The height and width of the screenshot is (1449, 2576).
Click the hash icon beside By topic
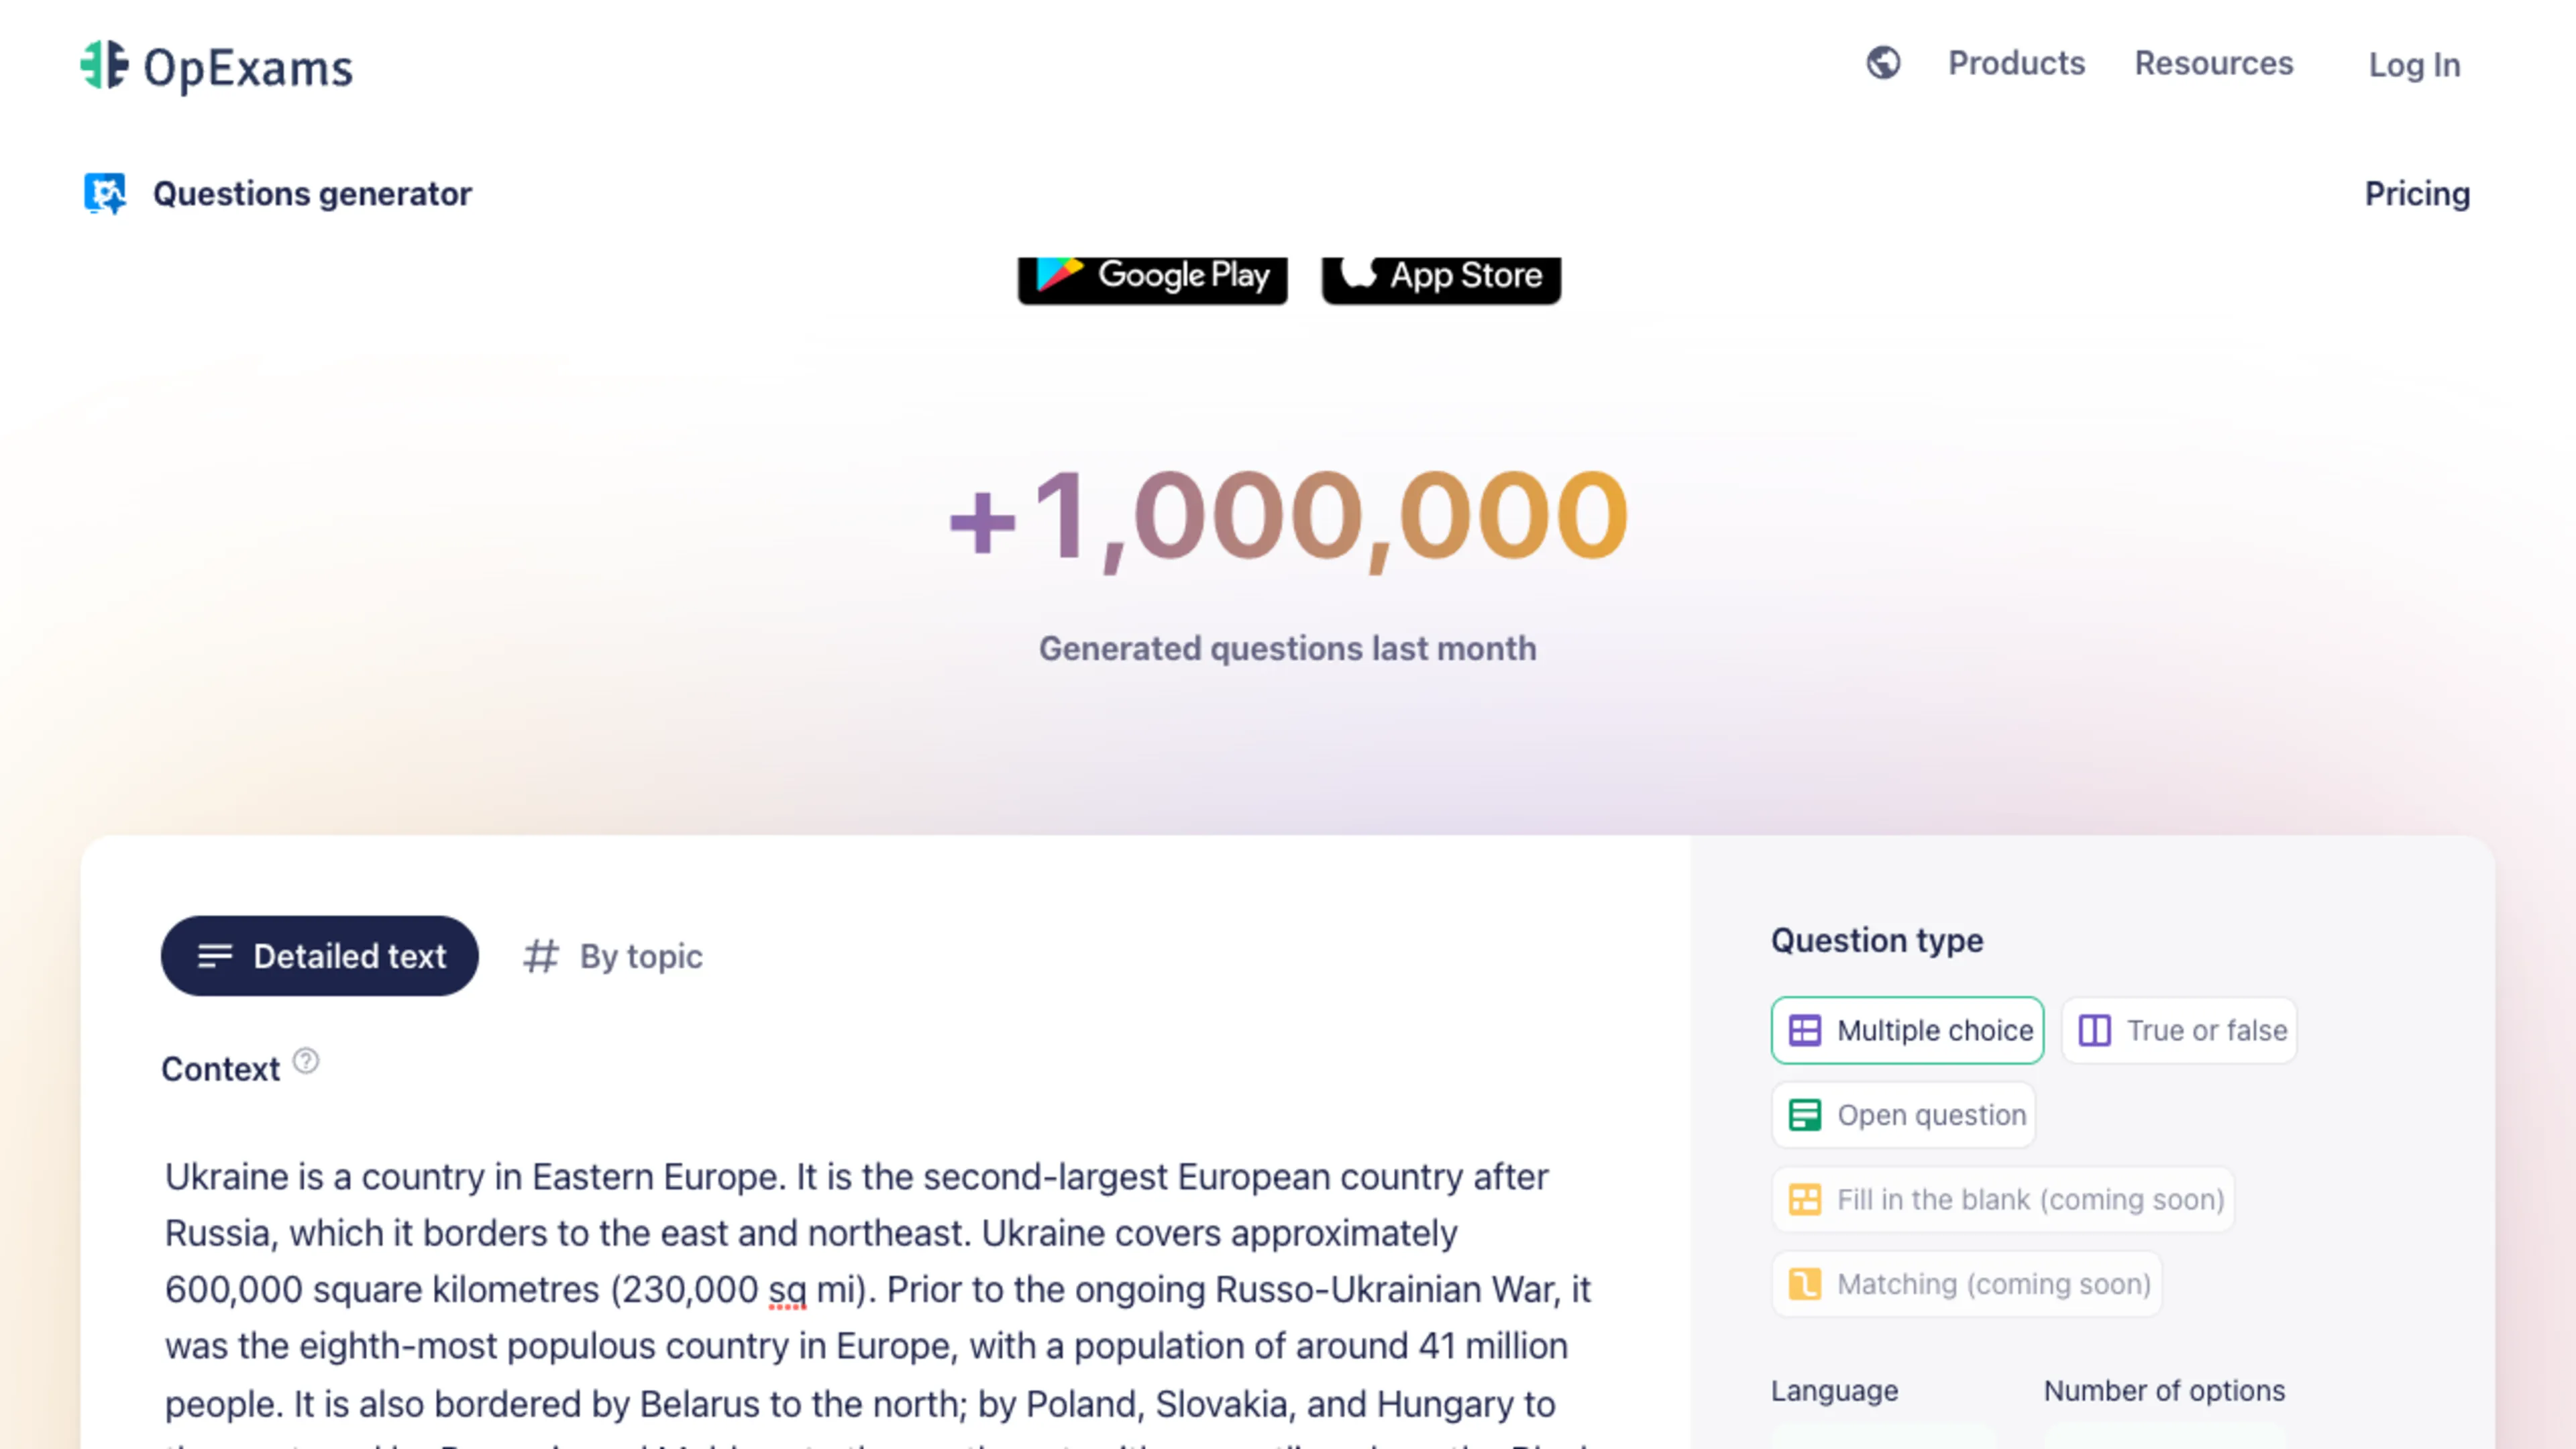click(541, 956)
